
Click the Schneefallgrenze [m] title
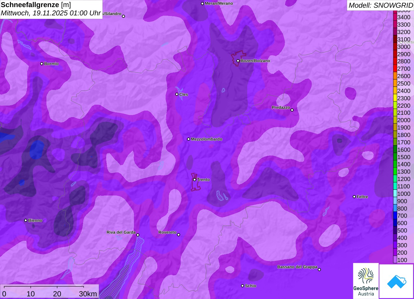tap(36, 5)
